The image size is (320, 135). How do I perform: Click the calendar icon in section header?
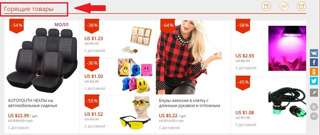click(x=266, y=6)
